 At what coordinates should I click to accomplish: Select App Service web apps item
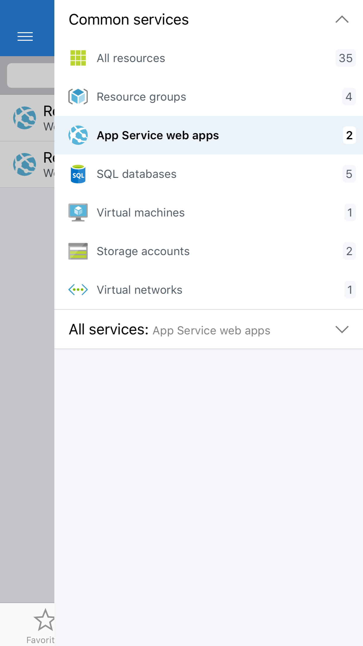(x=209, y=135)
